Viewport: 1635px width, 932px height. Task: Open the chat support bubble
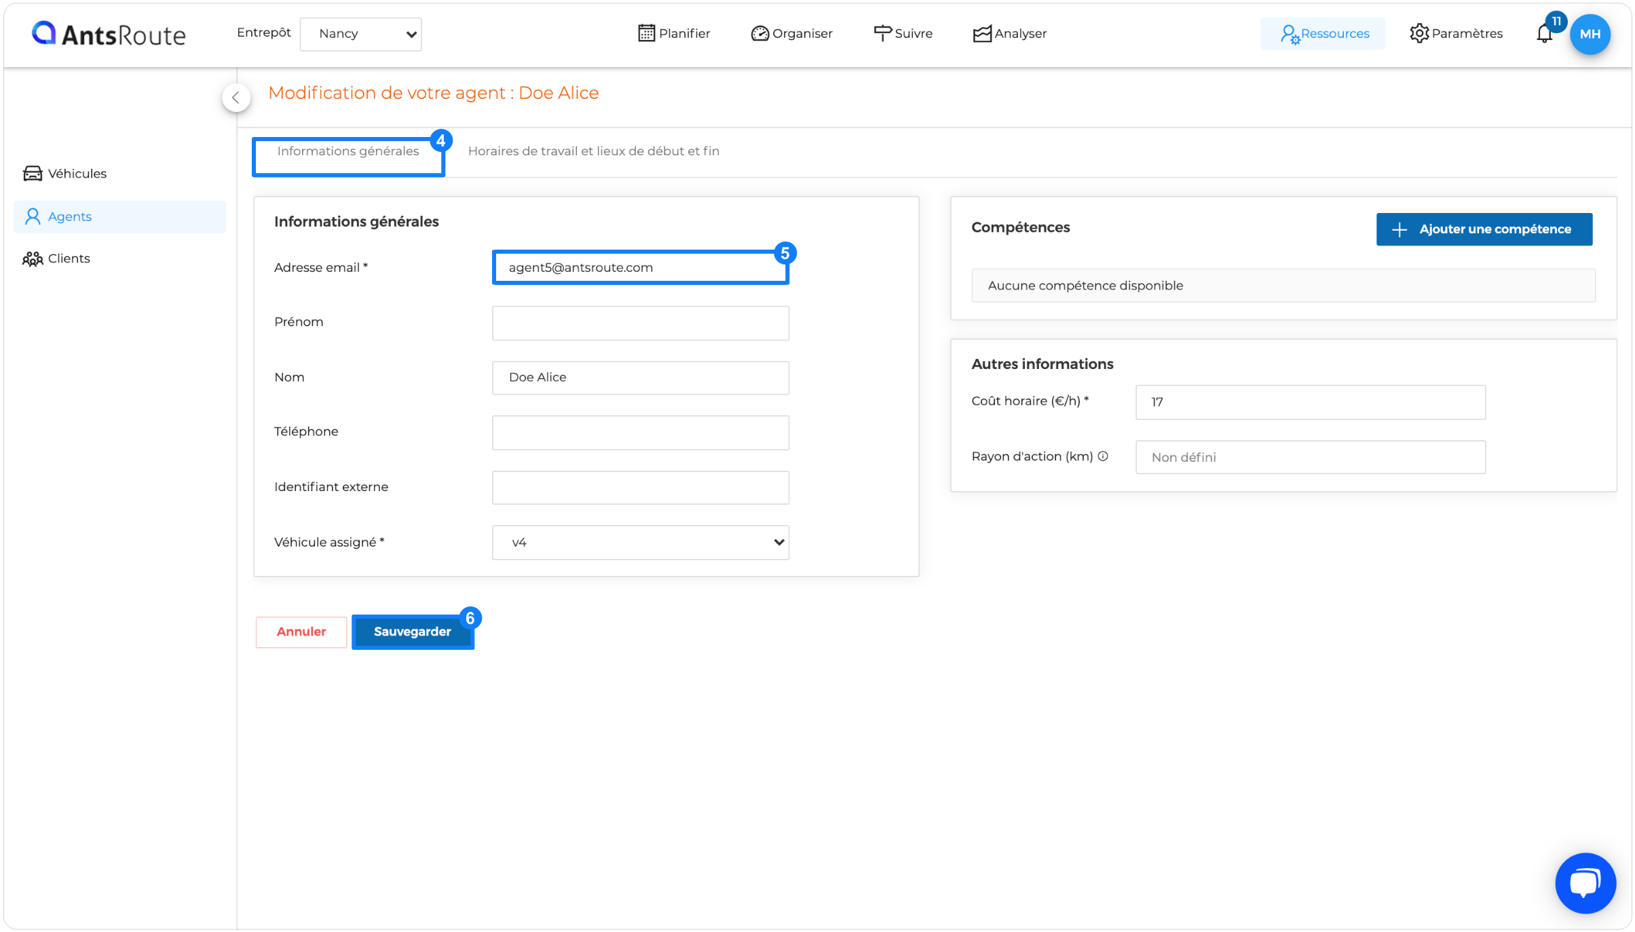1585,884
